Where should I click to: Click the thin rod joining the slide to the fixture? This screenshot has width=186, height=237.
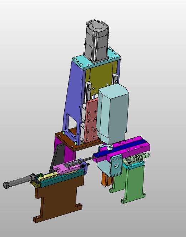pos(88,159)
